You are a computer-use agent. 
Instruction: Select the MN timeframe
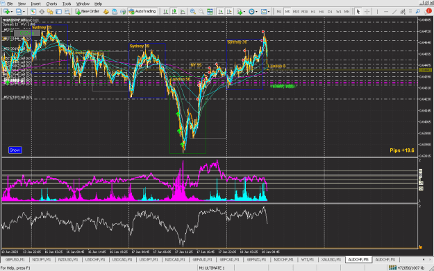click(347, 12)
